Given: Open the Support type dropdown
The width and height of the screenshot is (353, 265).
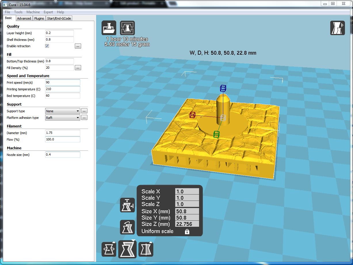Looking at the screenshot, I should point(63,111).
